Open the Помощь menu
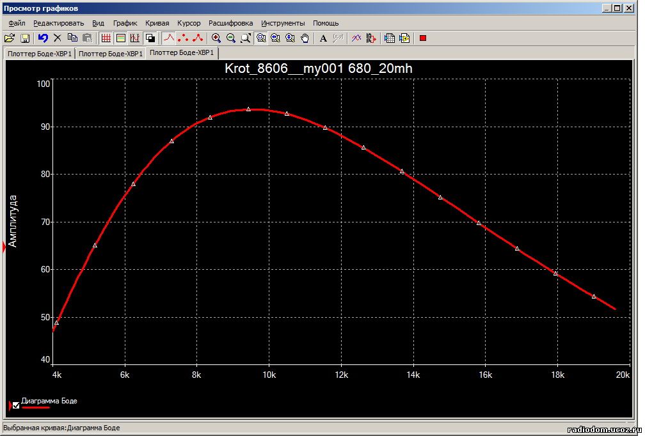The height and width of the screenshot is (436, 645). (x=326, y=24)
